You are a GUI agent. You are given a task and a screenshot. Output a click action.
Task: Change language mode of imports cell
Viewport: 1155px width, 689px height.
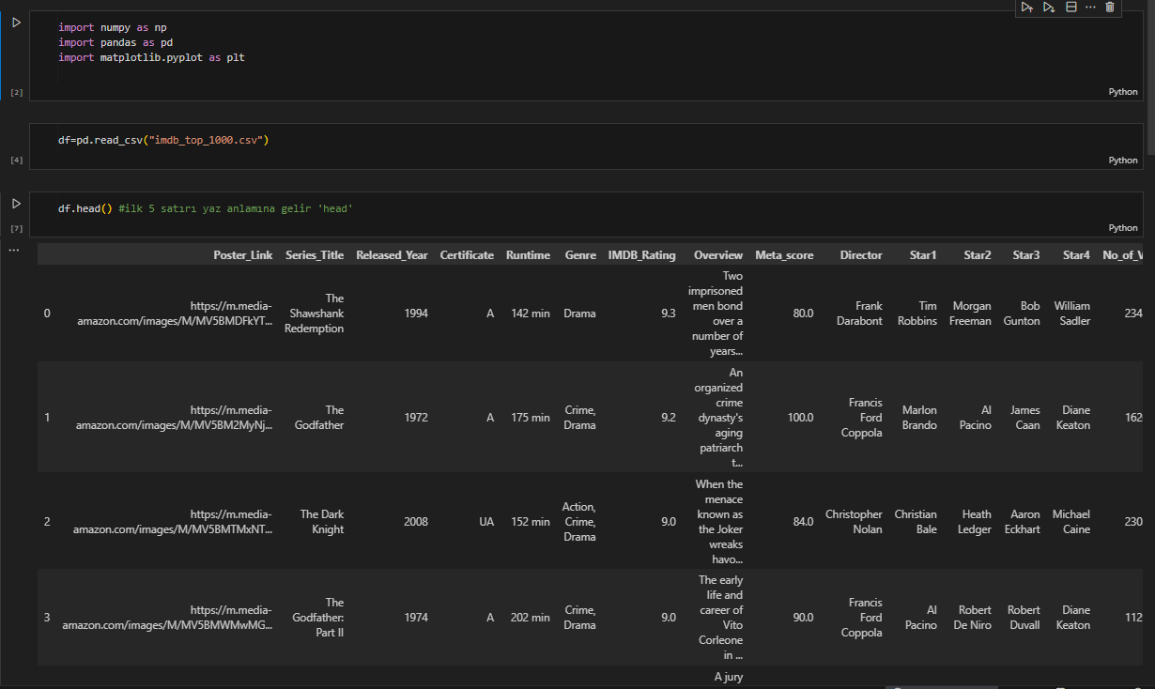coord(1122,92)
